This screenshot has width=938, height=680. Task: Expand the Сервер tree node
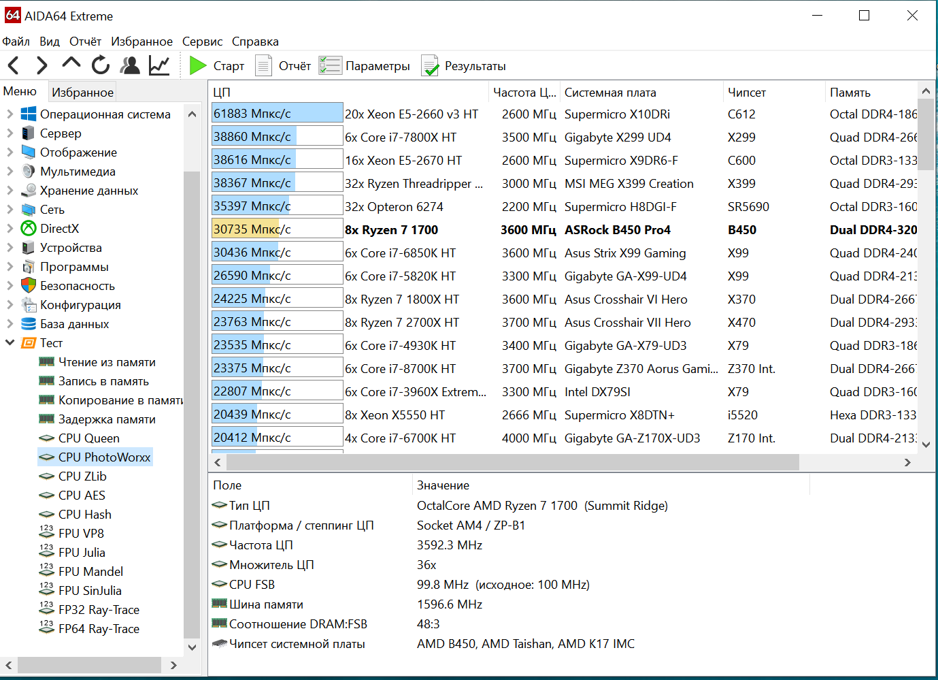point(10,133)
